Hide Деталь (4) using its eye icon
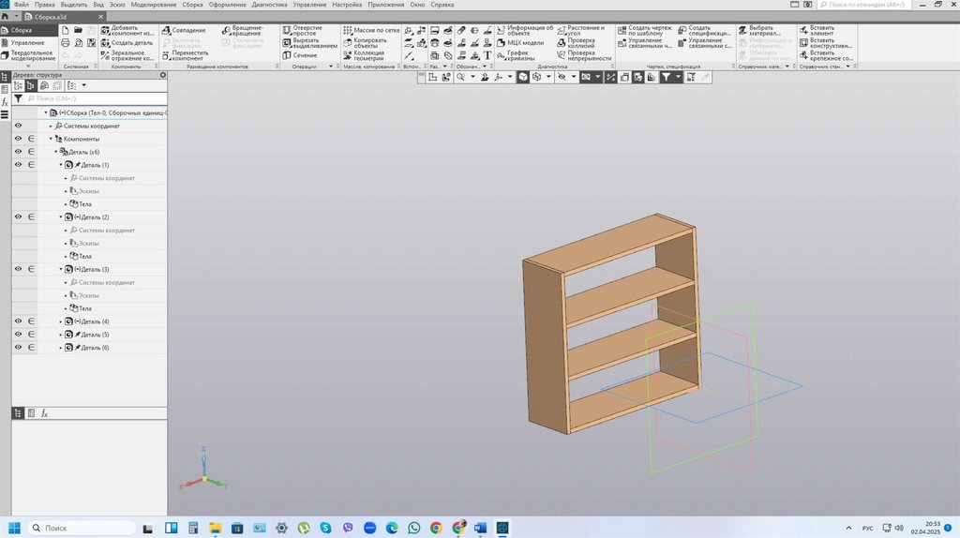The width and height of the screenshot is (960, 538). tap(18, 321)
